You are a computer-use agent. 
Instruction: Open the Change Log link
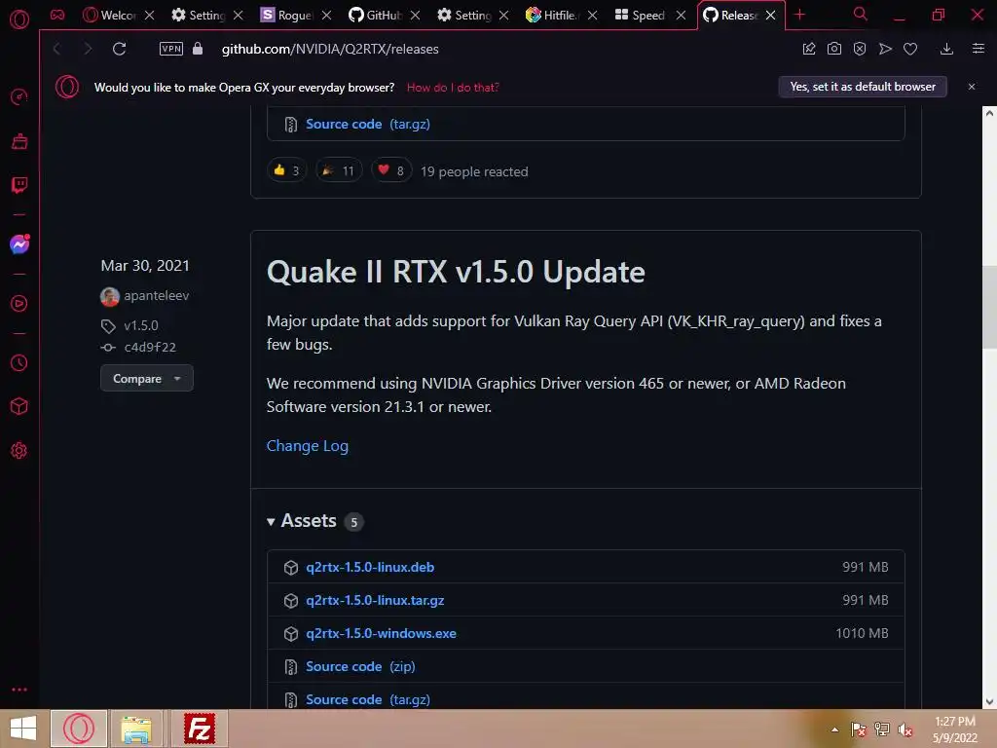coord(307,446)
